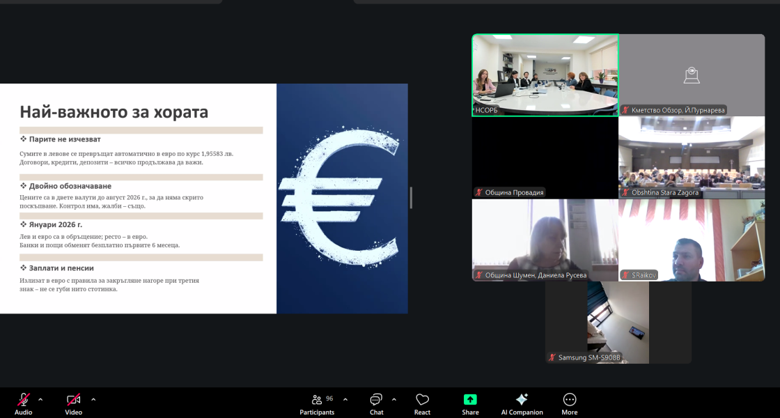The width and height of the screenshot is (780, 418).
Task: Select the НСОРБ active speaker video tile
Action: click(545, 75)
